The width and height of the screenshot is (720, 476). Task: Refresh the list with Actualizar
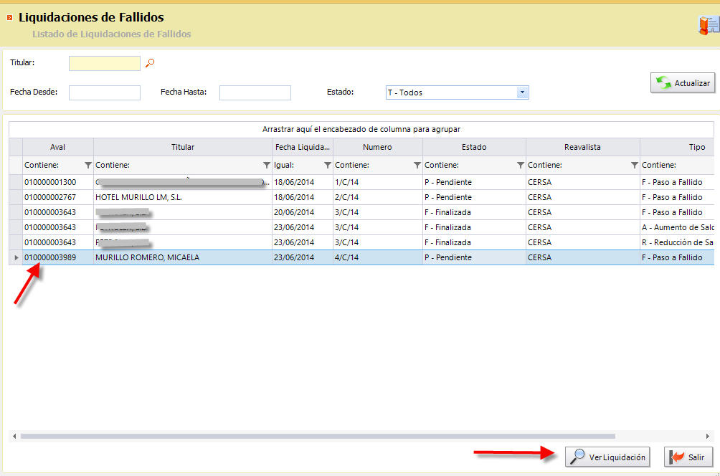pyautogui.click(x=683, y=83)
